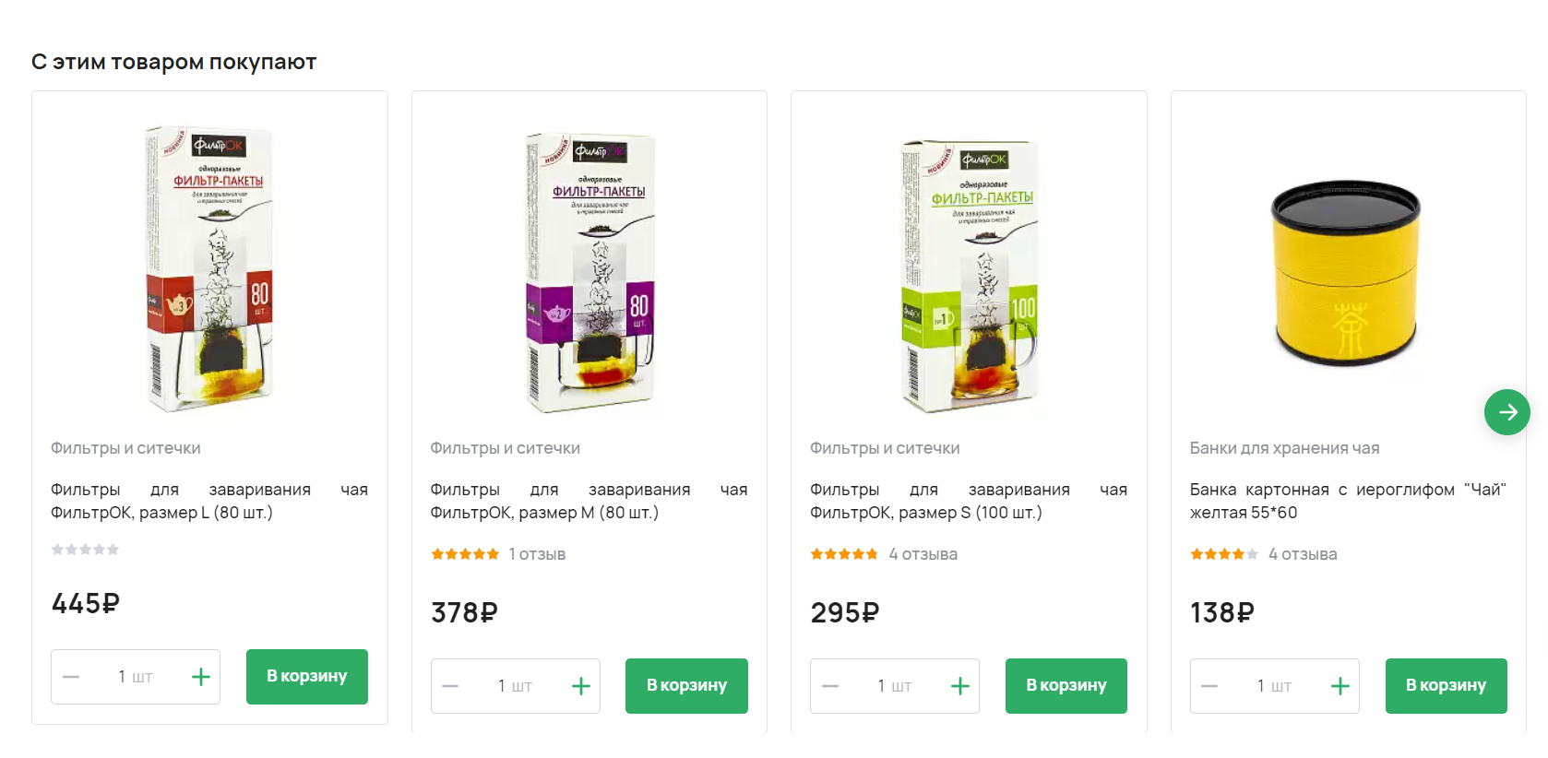Open '4 отзыва' reviews for size S filters

923,554
